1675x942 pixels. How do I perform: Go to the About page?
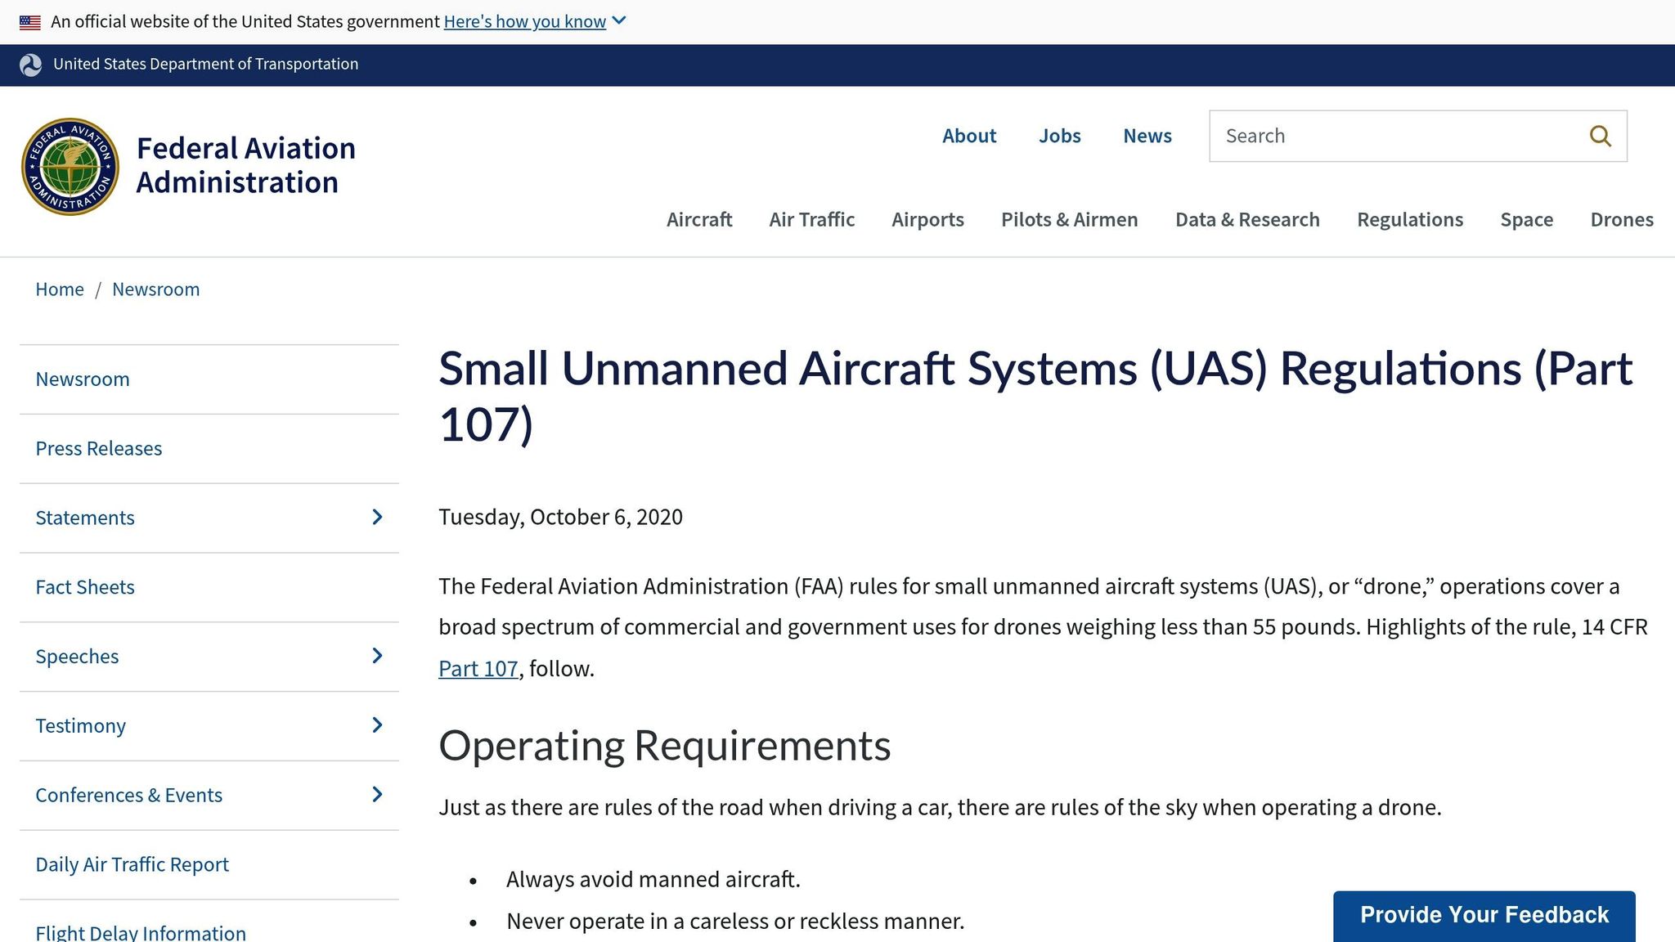pyautogui.click(x=969, y=136)
